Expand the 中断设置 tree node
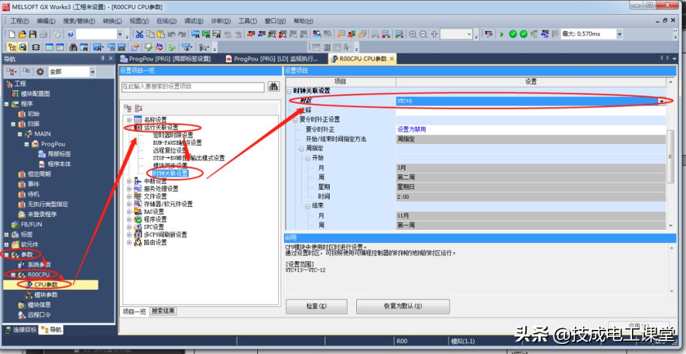The width and height of the screenshot is (686, 354). point(129,181)
